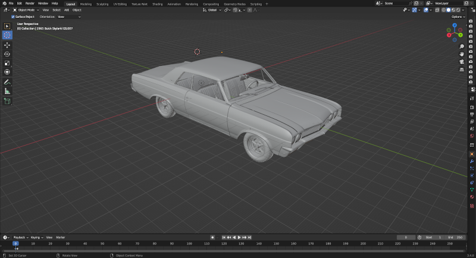The height and width of the screenshot is (258, 476).
Task: Click the play animation button
Action: tap(239, 237)
